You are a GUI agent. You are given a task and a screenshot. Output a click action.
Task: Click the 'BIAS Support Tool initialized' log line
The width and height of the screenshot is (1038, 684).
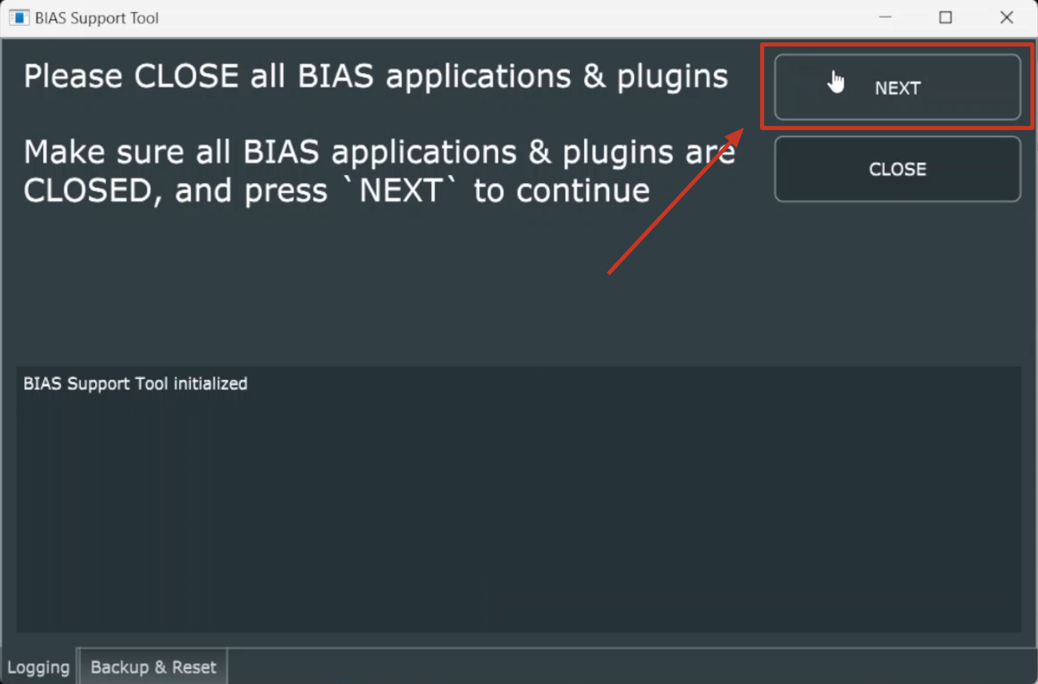pos(135,383)
